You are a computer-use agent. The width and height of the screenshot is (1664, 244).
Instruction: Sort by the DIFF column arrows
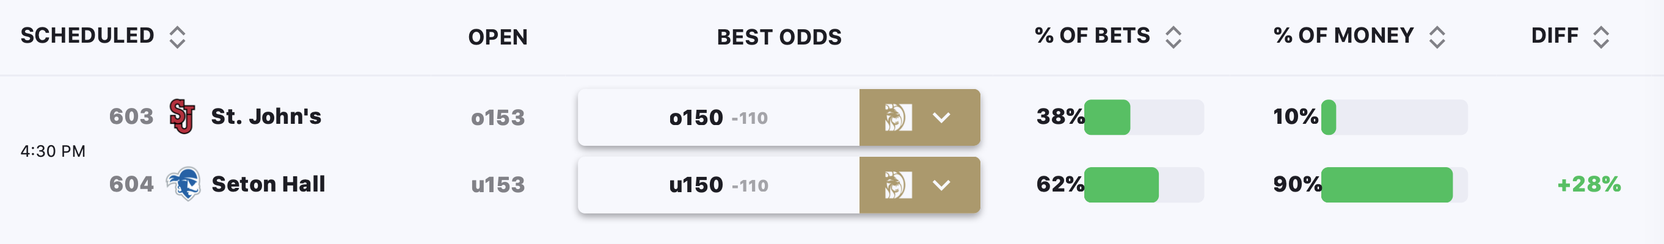[x=1600, y=37]
